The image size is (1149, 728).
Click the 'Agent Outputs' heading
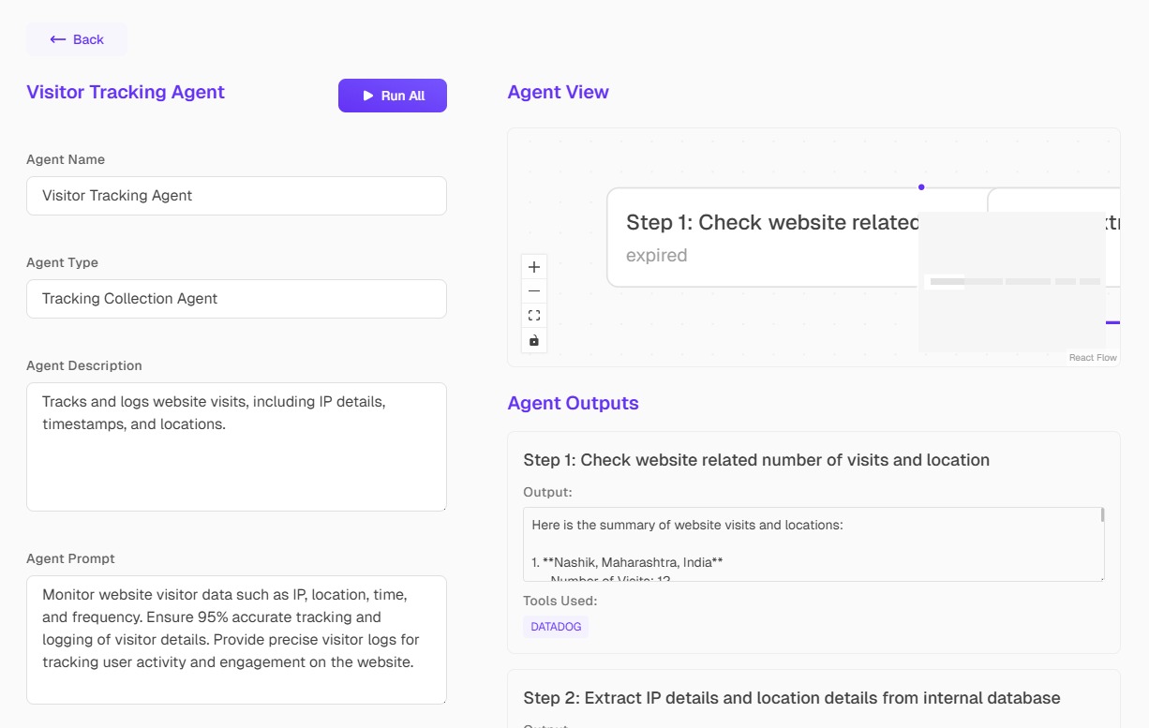(573, 403)
